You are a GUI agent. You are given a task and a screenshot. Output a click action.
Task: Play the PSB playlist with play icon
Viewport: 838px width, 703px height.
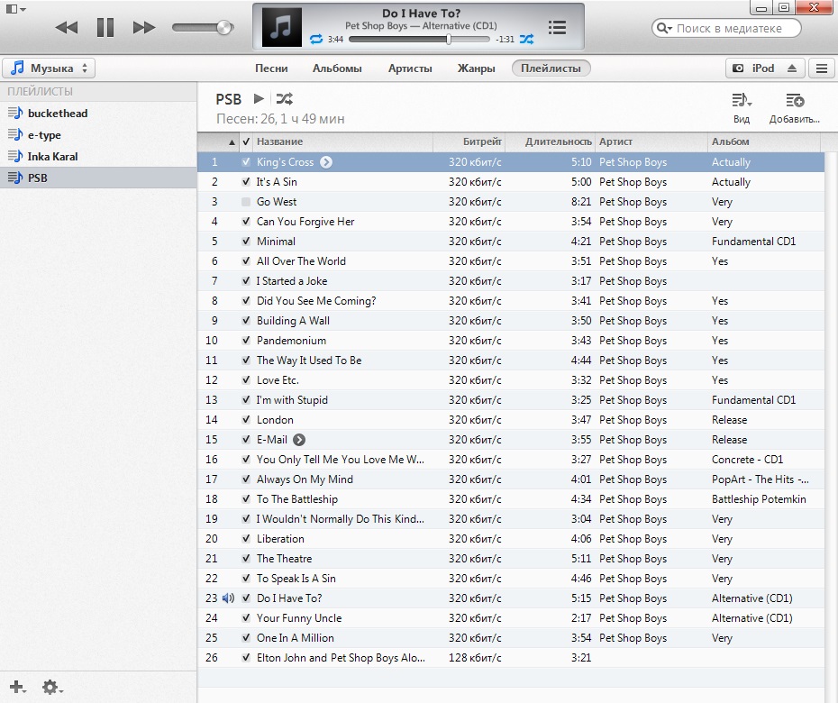(x=259, y=99)
